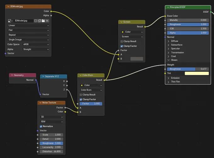
Task: Unlink image with the X icon
Action: (47, 21)
